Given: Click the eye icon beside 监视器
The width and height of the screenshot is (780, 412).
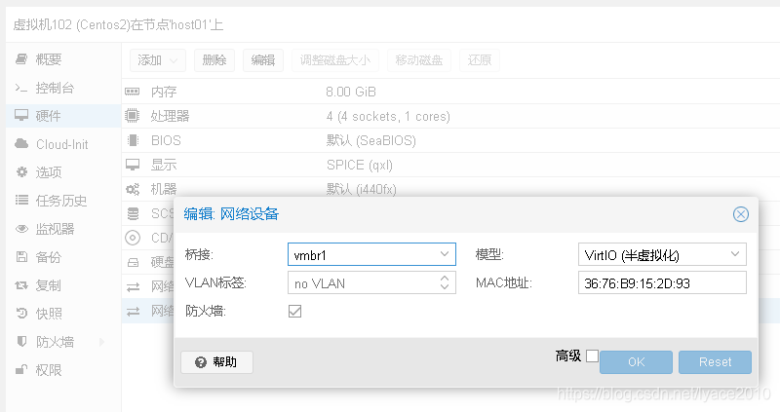Looking at the screenshot, I should tap(21, 229).
